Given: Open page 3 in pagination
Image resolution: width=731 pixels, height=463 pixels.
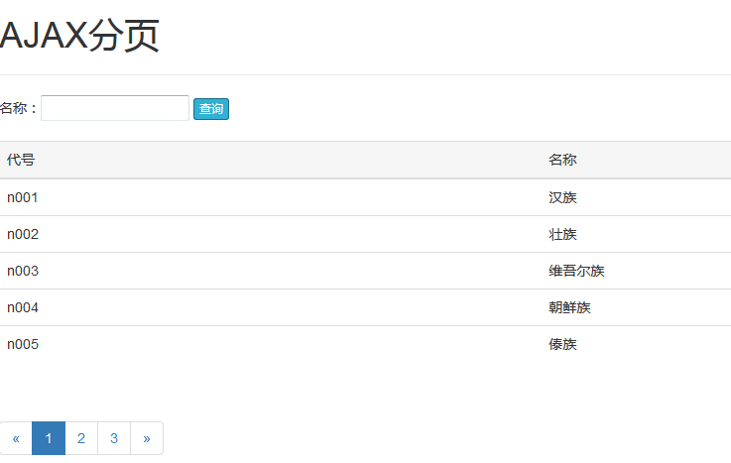Looking at the screenshot, I should [x=114, y=438].
